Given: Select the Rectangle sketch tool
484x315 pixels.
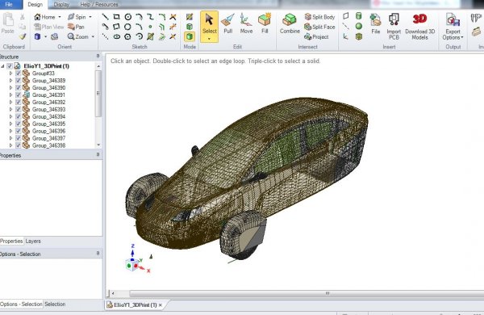Looking at the screenshot, I should 116,17.
